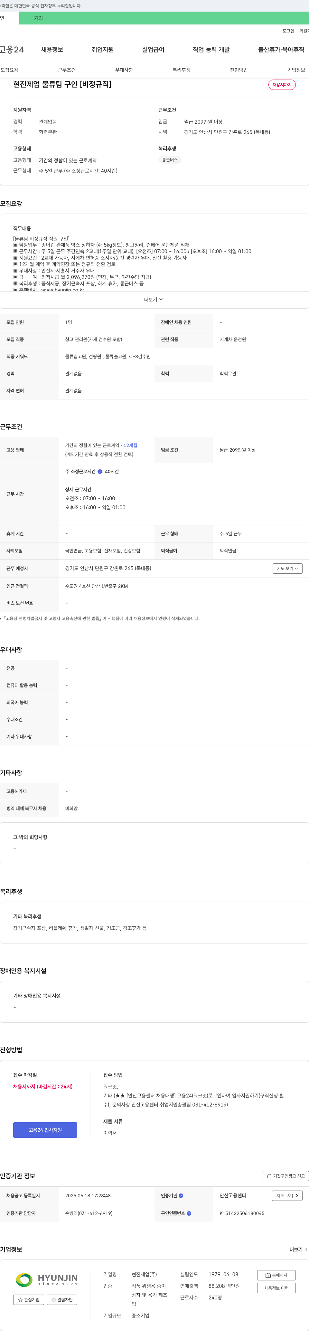
Task: Add company via 관심기업 star button
Action: 28,1299
